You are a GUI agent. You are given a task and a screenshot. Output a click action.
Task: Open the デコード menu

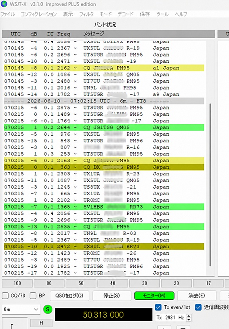[125, 14]
